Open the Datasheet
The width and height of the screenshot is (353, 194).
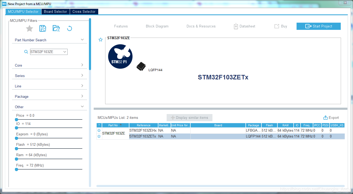tap(244, 26)
